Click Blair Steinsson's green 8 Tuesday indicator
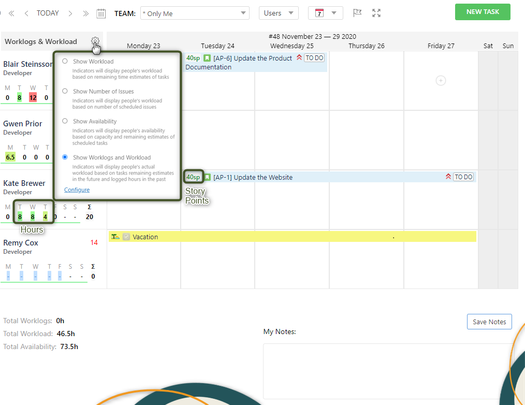Image resolution: width=525 pixels, height=405 pixels. coord(20,98)
